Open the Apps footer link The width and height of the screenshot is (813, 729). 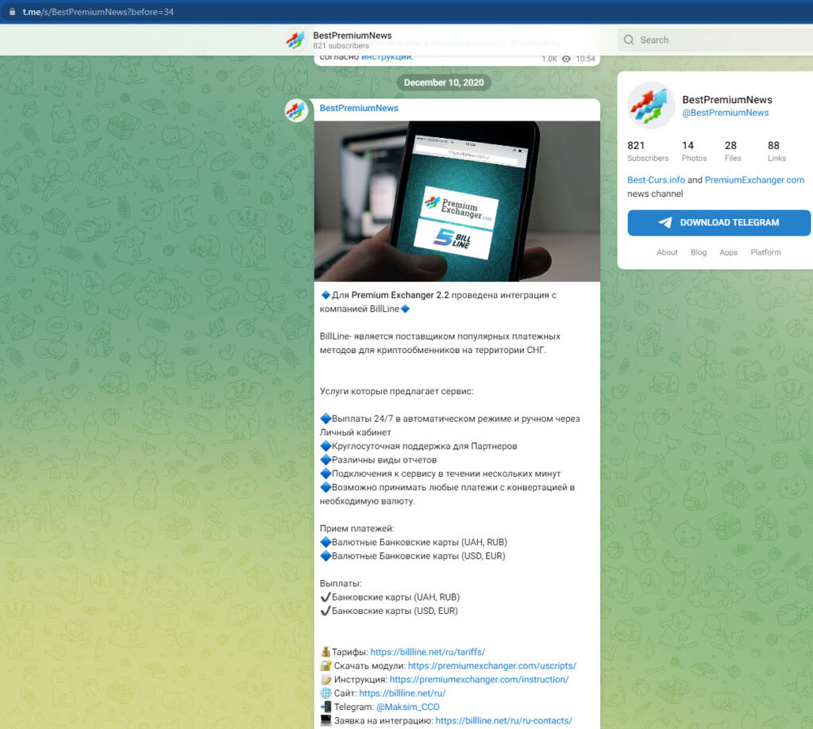click(x=728, y=252)
